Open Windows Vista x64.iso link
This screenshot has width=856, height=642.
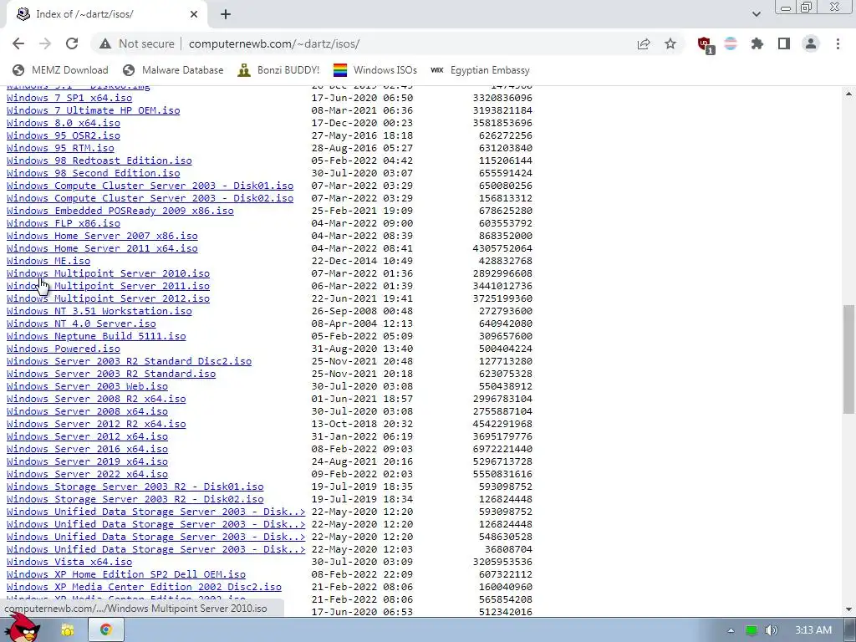coord(69,563)
